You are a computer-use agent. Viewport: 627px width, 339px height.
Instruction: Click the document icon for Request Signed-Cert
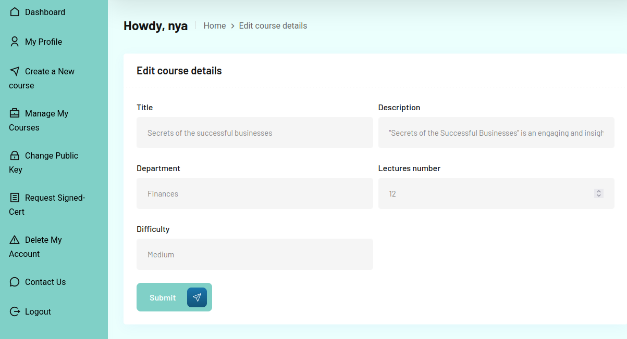point(15,198)
